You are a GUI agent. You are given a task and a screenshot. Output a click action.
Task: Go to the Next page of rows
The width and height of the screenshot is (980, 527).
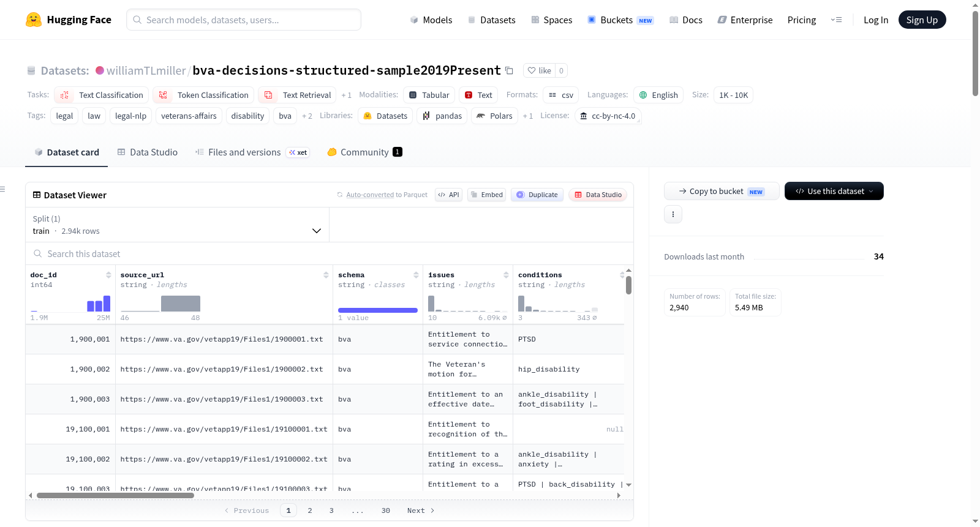point(421,510)
